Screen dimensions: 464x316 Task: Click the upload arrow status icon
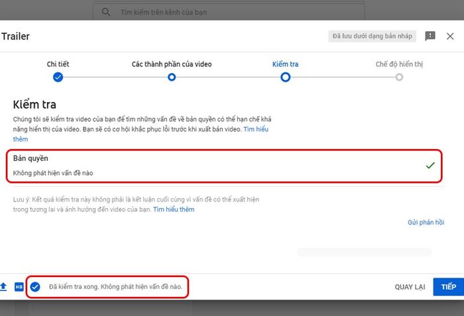coord(3,287)
